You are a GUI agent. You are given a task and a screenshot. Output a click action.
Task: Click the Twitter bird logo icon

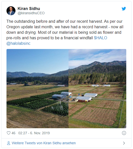[124, 9]
